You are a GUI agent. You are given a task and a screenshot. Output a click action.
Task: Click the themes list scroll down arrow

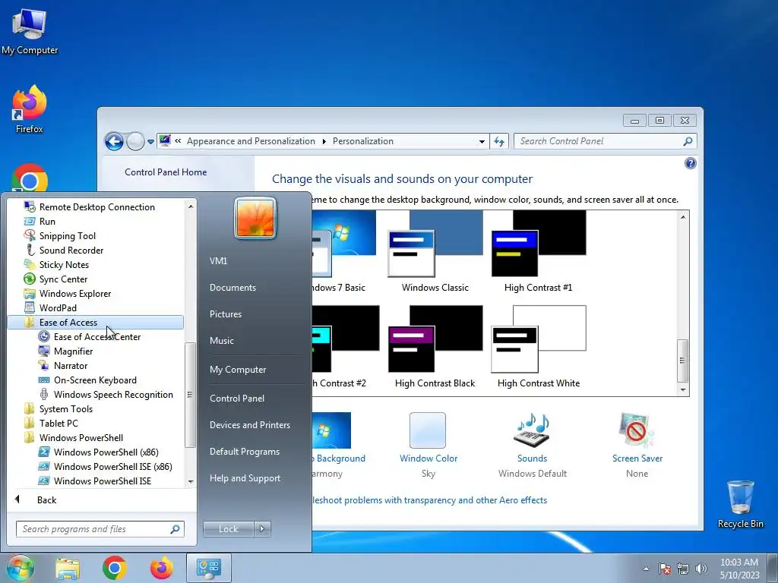[x=683, y=389]
